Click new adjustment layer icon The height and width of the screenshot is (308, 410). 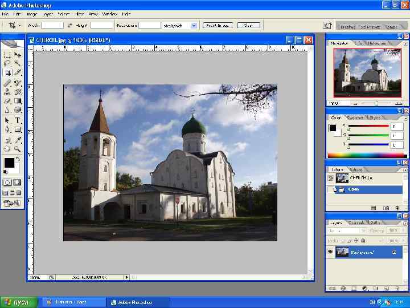point(365,289)
